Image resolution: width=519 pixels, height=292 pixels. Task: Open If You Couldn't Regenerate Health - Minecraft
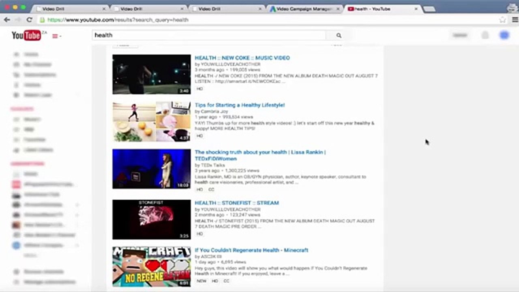coord(251,250)
